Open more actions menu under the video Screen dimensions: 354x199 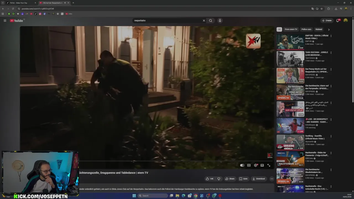pyautogui.click(x=272, y=179)
